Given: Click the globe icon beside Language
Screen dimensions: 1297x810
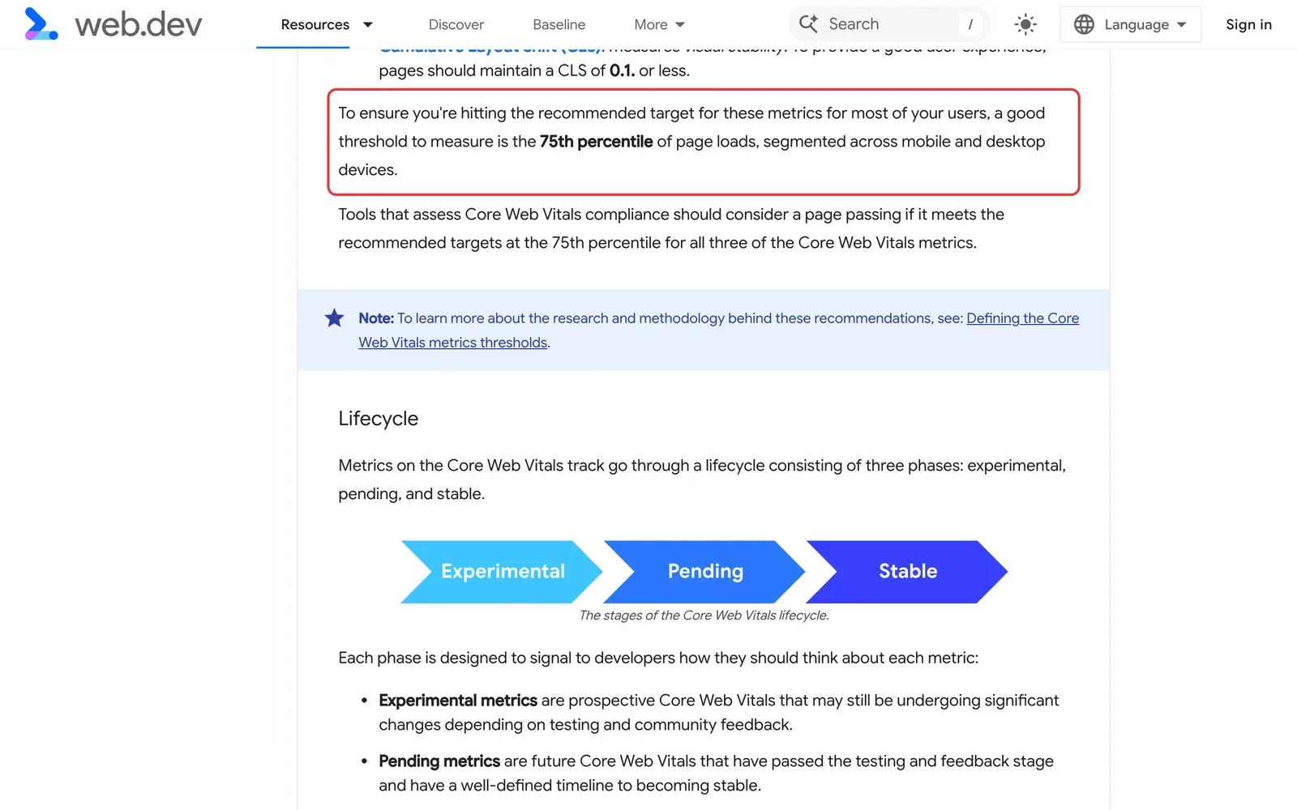Looking at the screenshot, I should pyautogui.click(x=1084, y=24).
